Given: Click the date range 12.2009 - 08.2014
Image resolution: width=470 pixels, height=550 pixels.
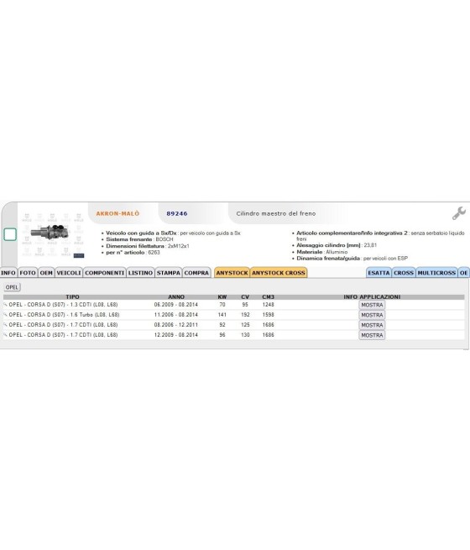Looking at the screenshot, I should click(x=176, y=335).
